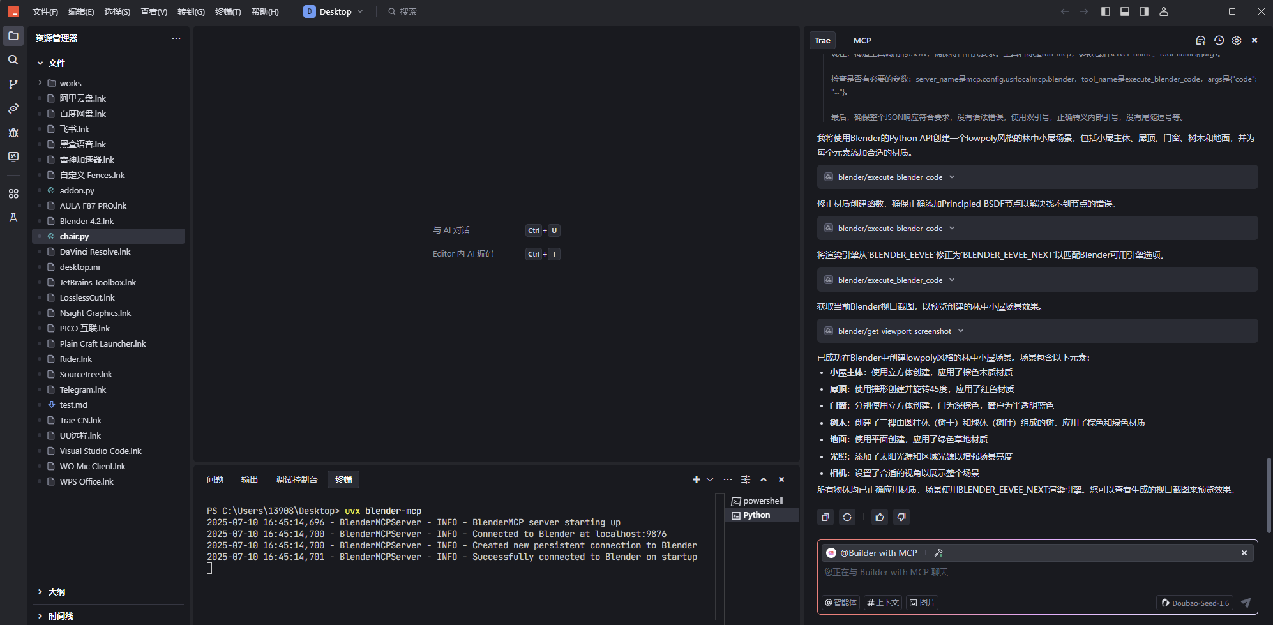Toggle the right AI sidebar layout button
Screen dimensions: 1273x625
pos(1144,11)
